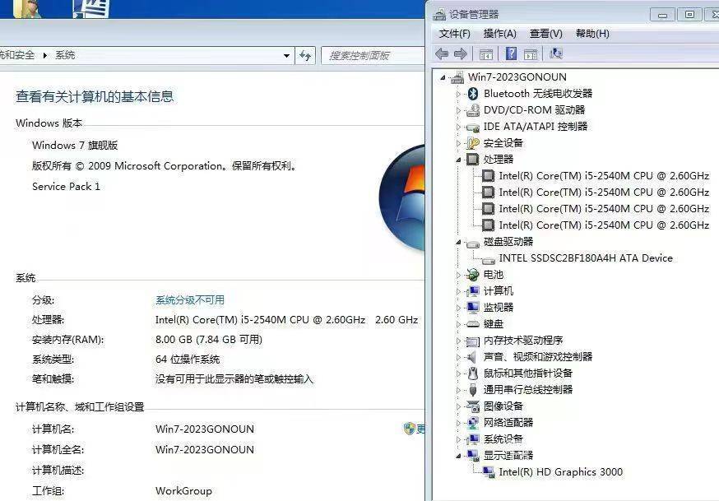Select the 声音、视频和游戏控制器 speaker icon
The height and width of the screenshot is (501, 719).
(x=472, y=357)
